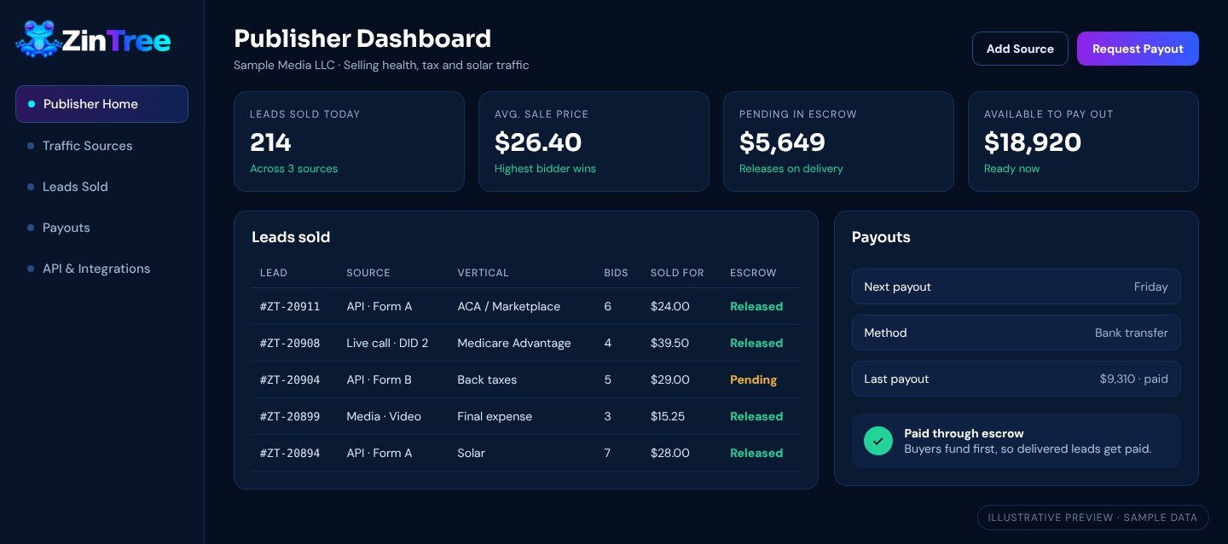Click the $15.25 sold price
The width and height of the screenshot is (1228, 544).
[x=669, y=416]
